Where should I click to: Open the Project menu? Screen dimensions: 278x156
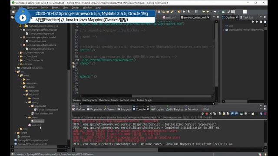click(x=56, y=8)
